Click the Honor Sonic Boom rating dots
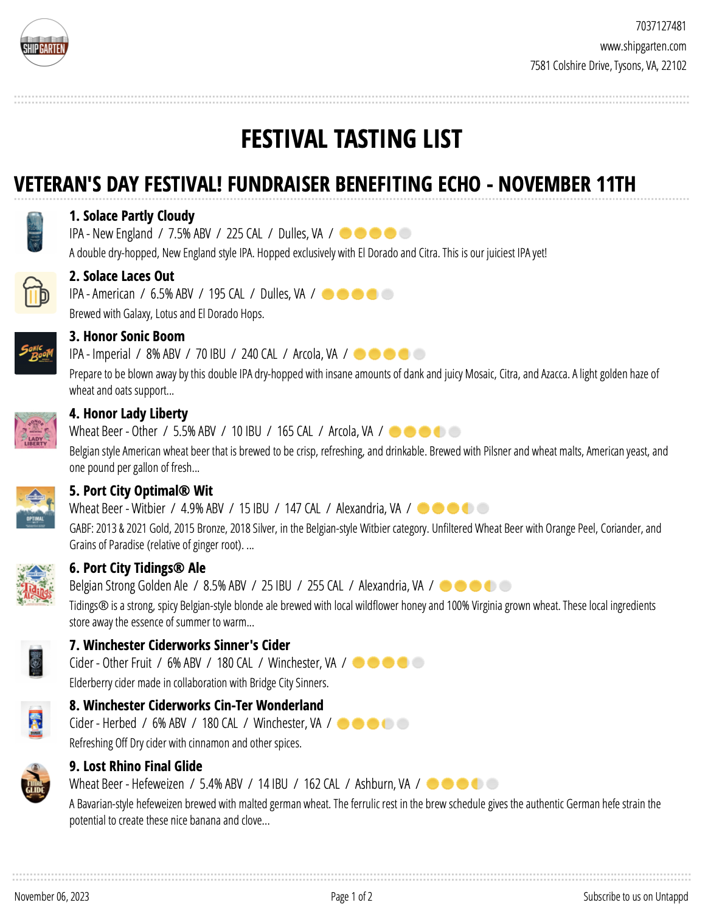The width and height of the screenshot is (708, 911). (389, 354)
